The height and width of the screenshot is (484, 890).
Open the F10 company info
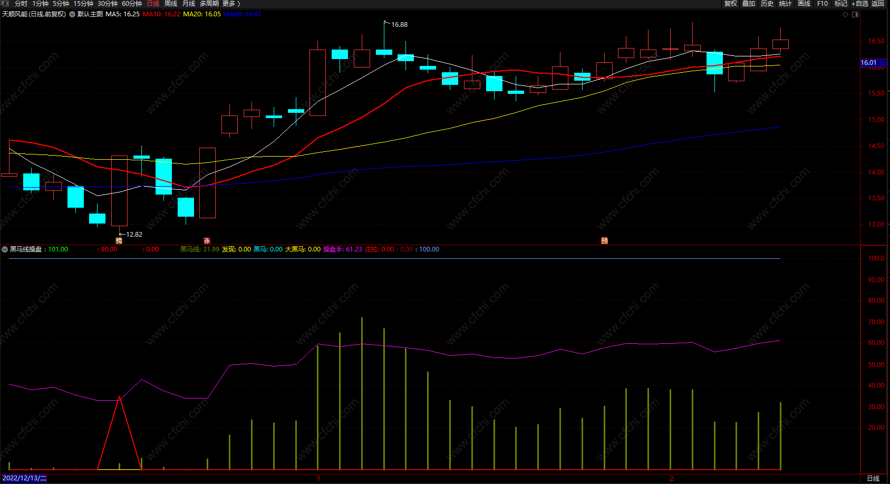pos(823,4)
